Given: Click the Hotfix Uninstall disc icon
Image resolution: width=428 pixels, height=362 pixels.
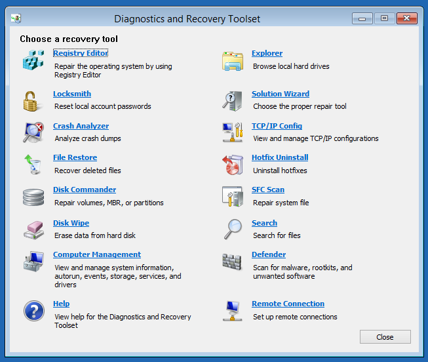Looking at the screenshot, I should point(233,165).
